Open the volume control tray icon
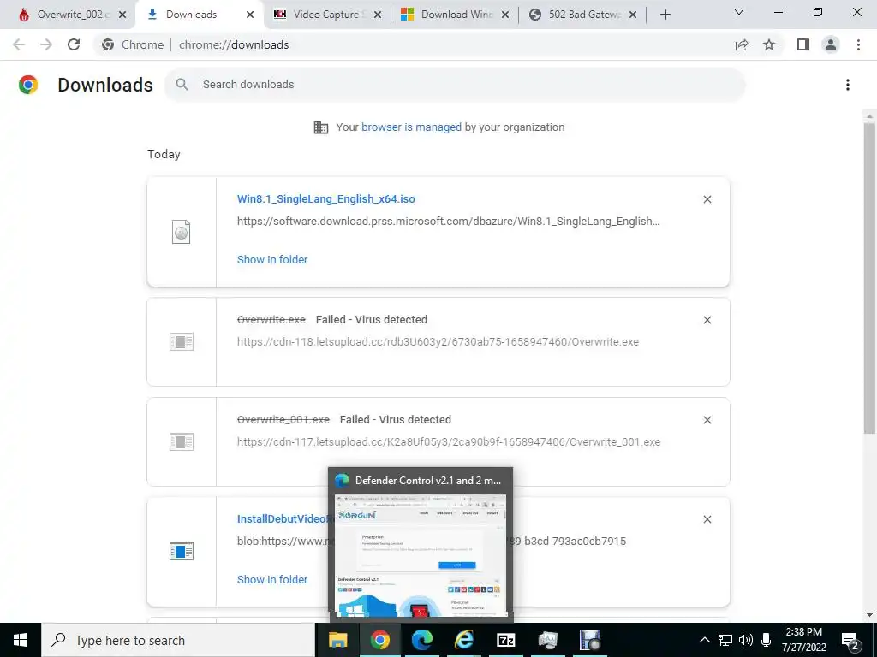This screenshot has height=657, width=877. coord(746,640)
